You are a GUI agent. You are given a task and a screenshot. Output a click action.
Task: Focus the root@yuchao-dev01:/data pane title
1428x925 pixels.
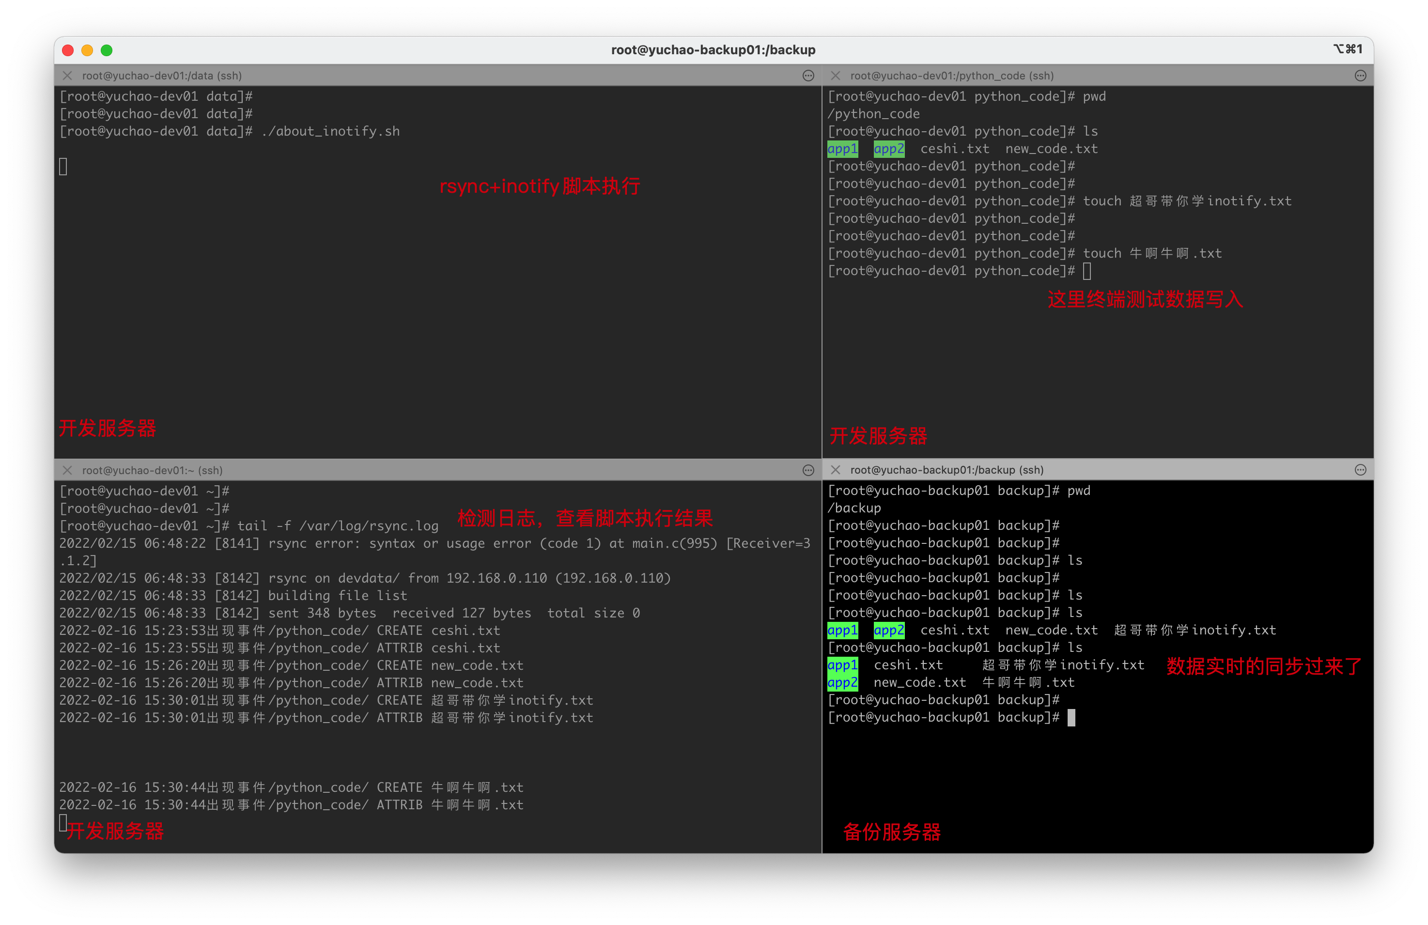162,76
